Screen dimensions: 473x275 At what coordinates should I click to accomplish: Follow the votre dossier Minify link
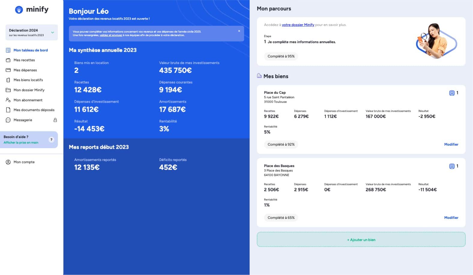[298, 25]
